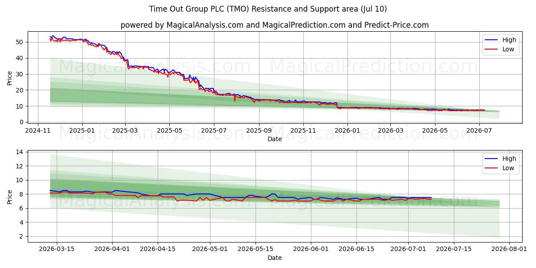Click the '2026-05-01' label on lower chart
Screen dimensions: 536x268
(210, 249)
